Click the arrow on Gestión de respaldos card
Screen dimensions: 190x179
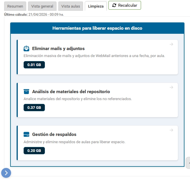(x=171, y=130)
